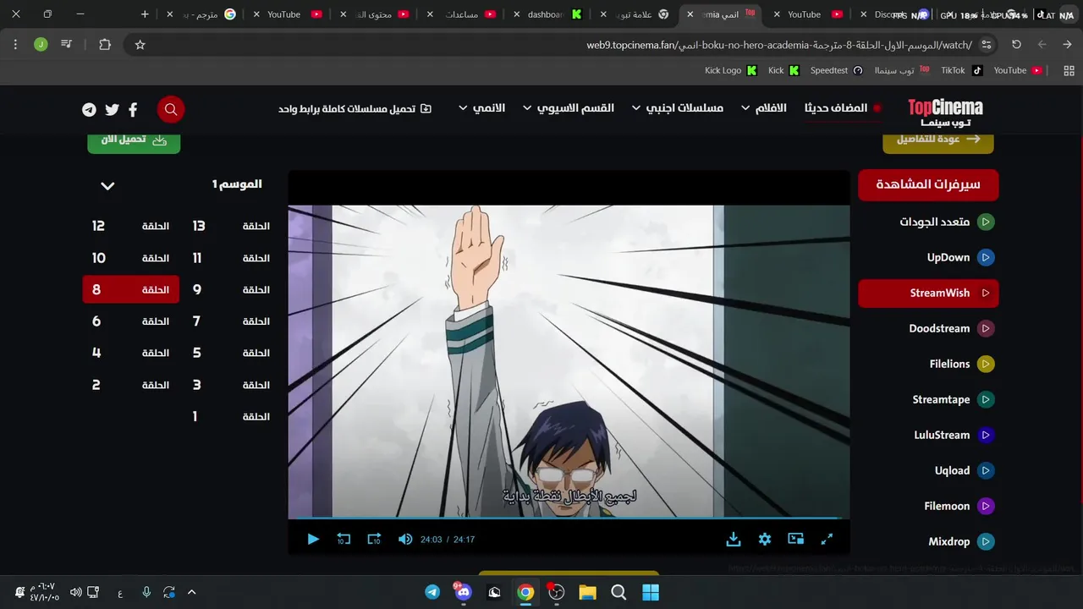This screenshot has height=609, width=1083.
Task: Toggle picture-in-picture mode in the player
Action: 795,539
